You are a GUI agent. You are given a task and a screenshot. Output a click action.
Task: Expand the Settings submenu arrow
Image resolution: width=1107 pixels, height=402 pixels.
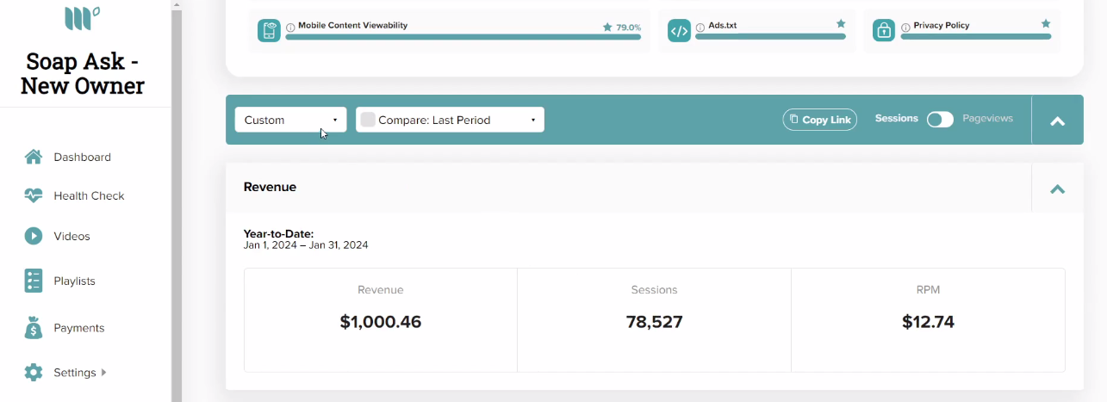coord(104,373)
